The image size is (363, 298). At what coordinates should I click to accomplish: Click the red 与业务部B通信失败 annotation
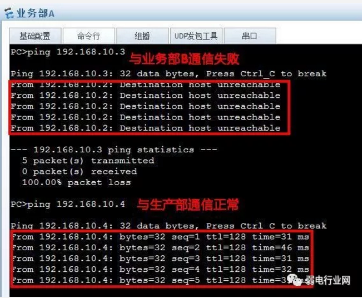coord(184,59)
